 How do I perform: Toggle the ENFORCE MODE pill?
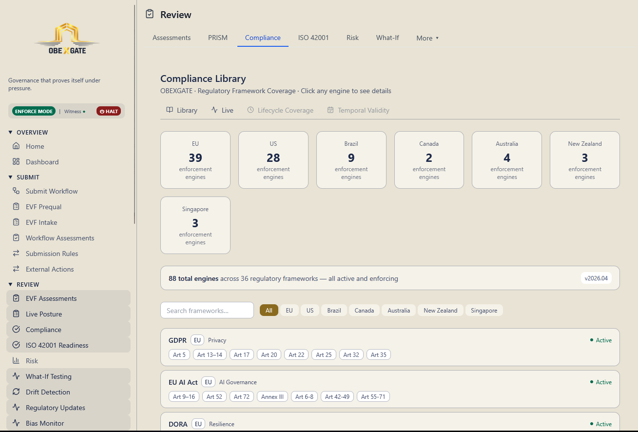[34, 111]
